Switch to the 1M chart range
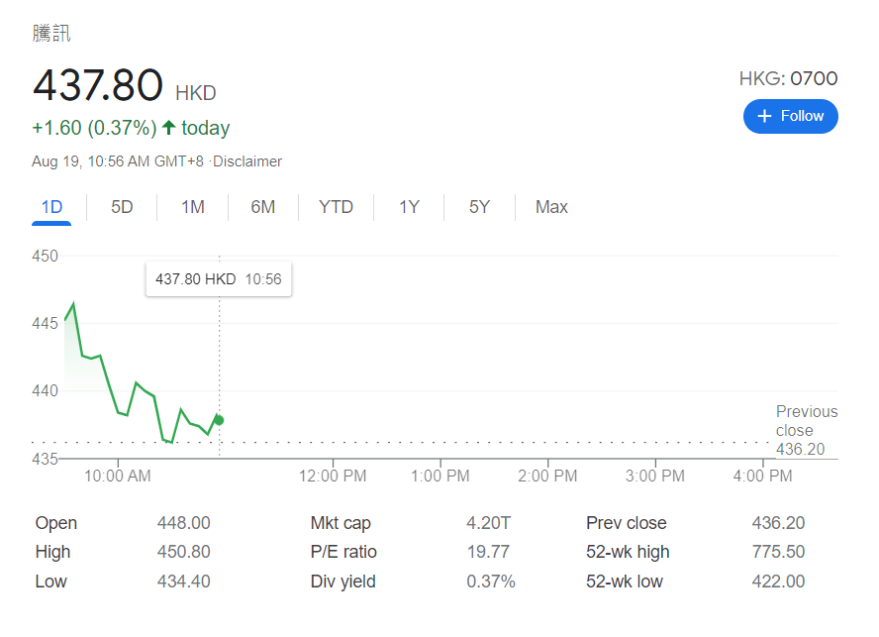The width and height of the screenshot is (879, 637). pos(192,207)
